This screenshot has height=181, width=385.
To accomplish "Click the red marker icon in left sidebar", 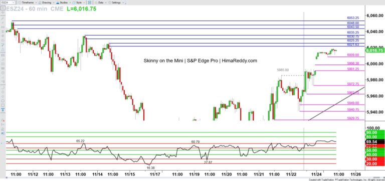I will [x=3, y=120].
